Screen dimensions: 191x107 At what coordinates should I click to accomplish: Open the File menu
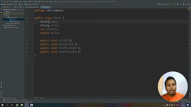pyautogui.click(x=4, y=1)
